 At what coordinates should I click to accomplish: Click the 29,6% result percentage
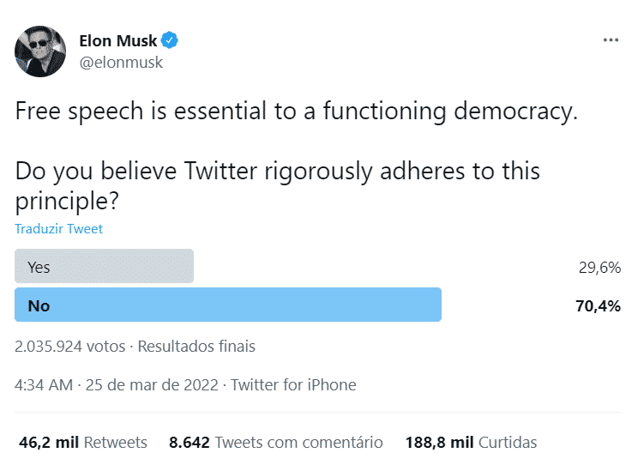coord(599,268)
